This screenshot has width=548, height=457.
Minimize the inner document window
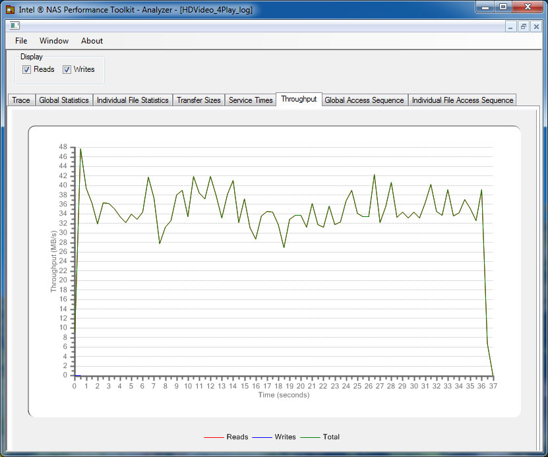(x=511, y=27)
